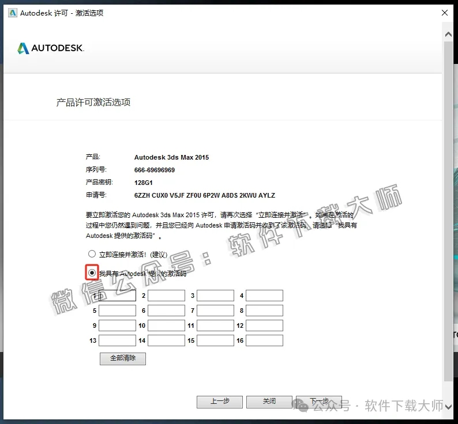
Task: Click activation code field 8
Action: click(x=265, y=311)
